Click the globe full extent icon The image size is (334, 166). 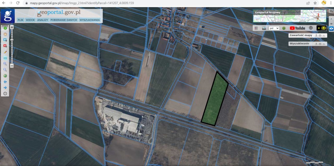[5, 76]
